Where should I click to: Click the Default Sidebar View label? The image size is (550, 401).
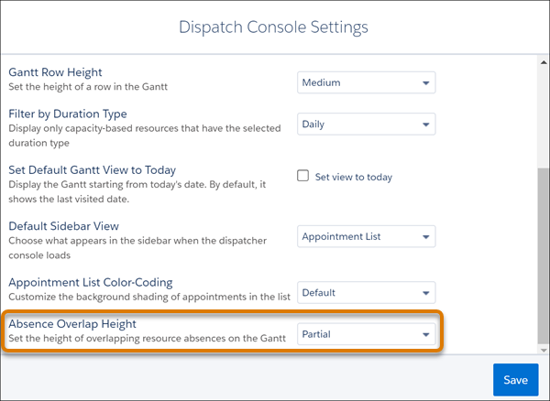(x=64, y=226)
